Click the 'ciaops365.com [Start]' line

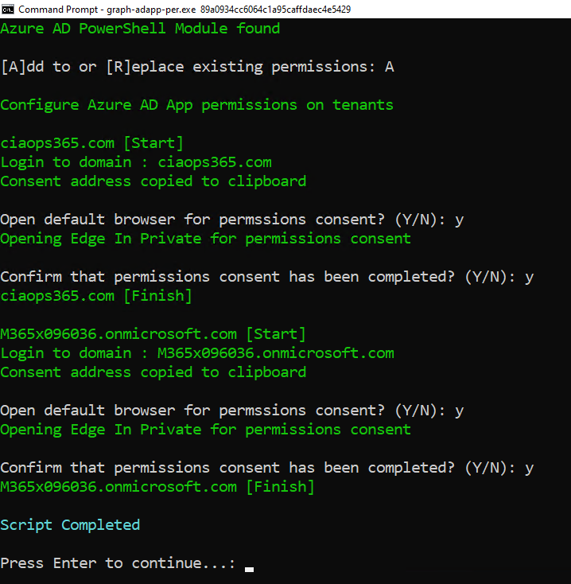pyautogui.click(x=91, y=143)
